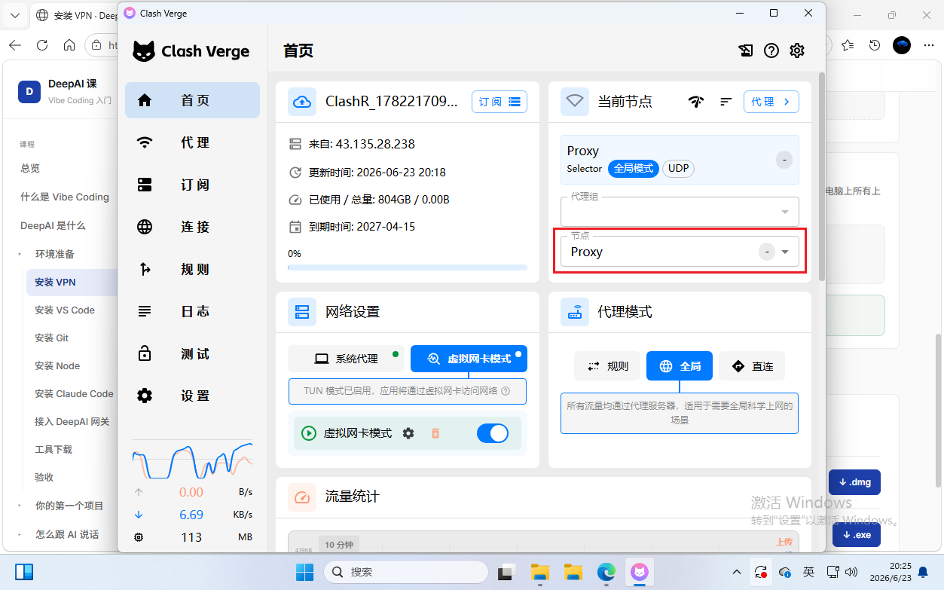Select the blue 虚拟网卡模式 option
Image resolution: width=944 pixels, height=590 pixels.
point(469,359)
